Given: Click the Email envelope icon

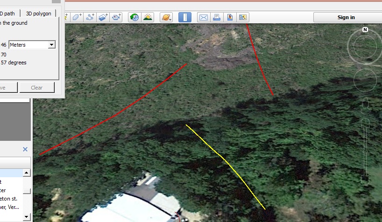Looking at the screenshot, I should [204, 17].
